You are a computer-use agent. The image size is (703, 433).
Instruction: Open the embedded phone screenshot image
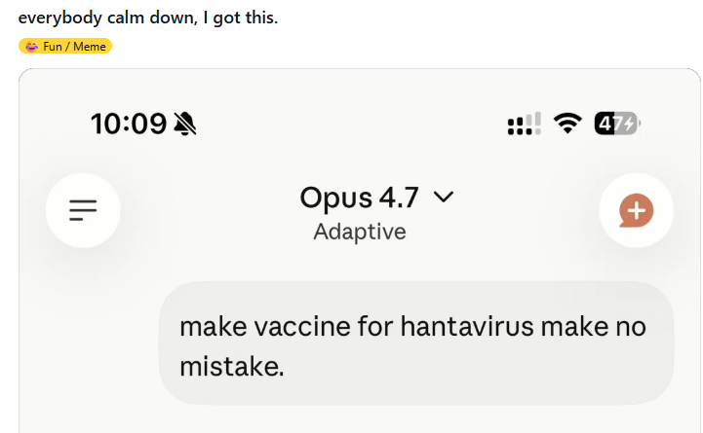click(360, 250)
